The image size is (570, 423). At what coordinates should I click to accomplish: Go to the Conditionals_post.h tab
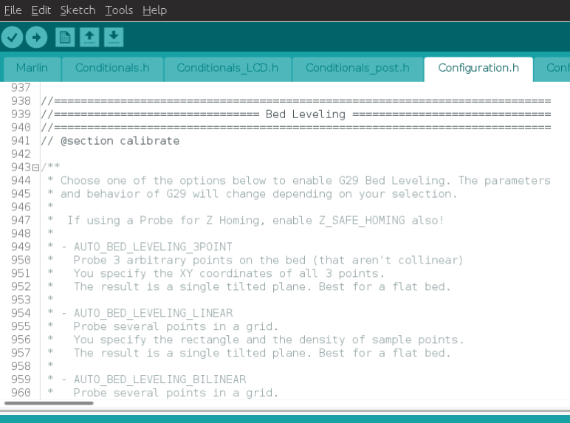tap(357, 68)
